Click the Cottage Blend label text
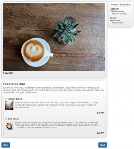 coord(15,99)
